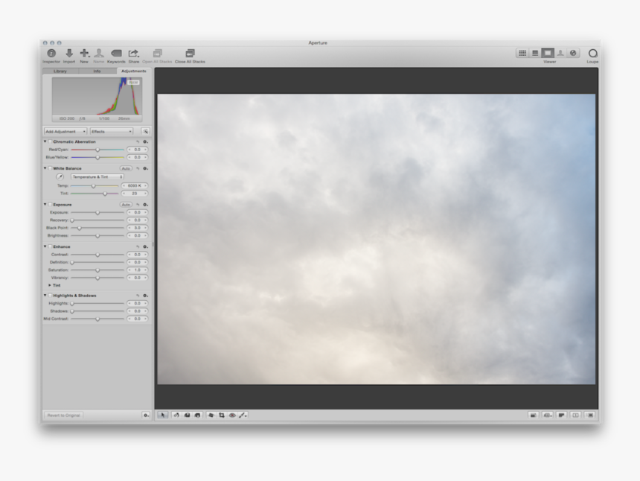Click Close All Stacks icon

tap(190, 53)
